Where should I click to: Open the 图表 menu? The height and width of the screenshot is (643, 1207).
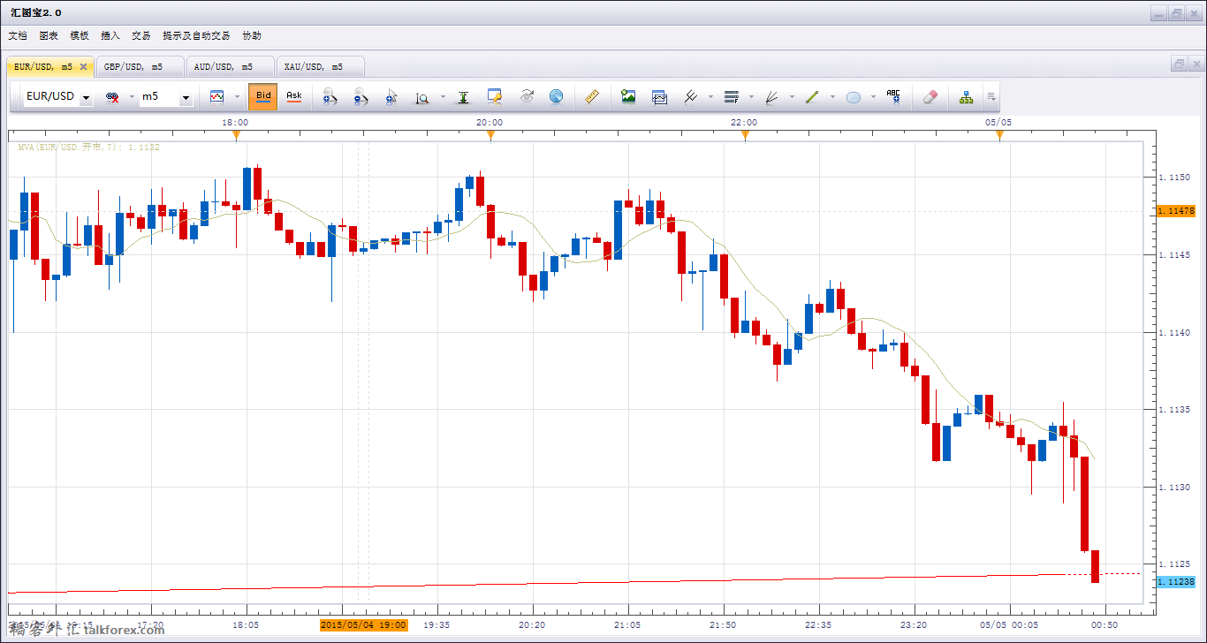49,36
